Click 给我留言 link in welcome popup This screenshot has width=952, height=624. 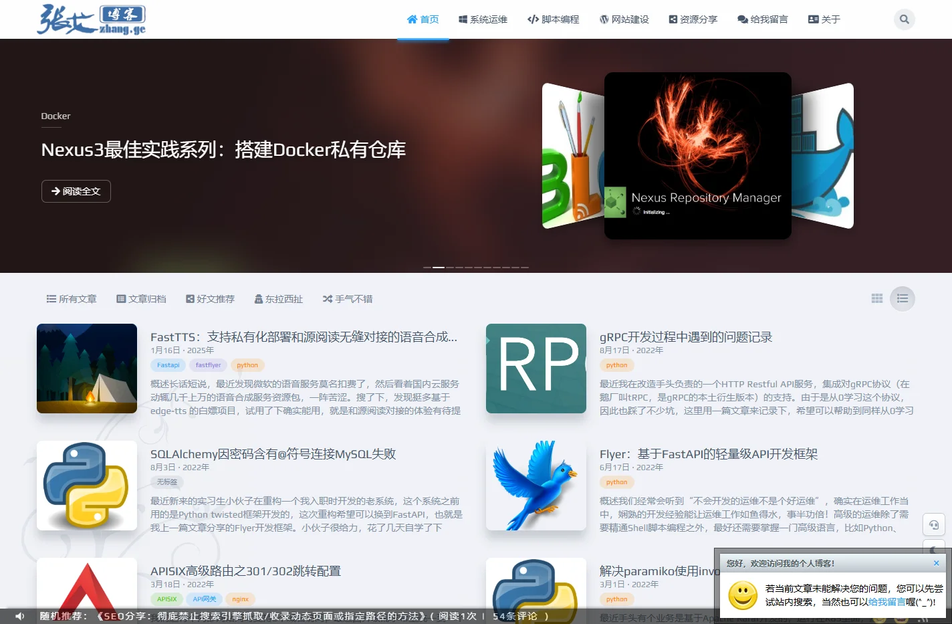886,602
